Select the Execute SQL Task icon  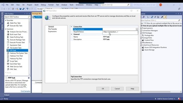pyautogui.click(x=8, y=26)
